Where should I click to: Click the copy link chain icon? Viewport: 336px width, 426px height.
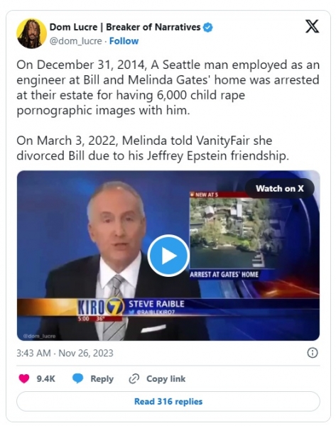point(134,378)
